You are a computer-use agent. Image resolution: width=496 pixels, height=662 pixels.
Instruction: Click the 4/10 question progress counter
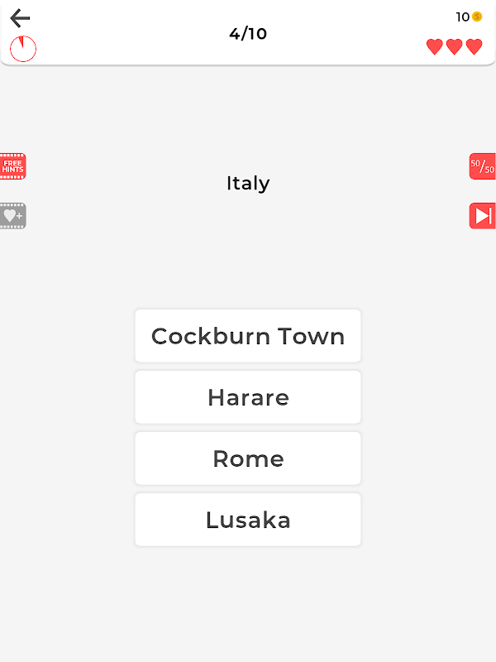(x=248, y=34)
